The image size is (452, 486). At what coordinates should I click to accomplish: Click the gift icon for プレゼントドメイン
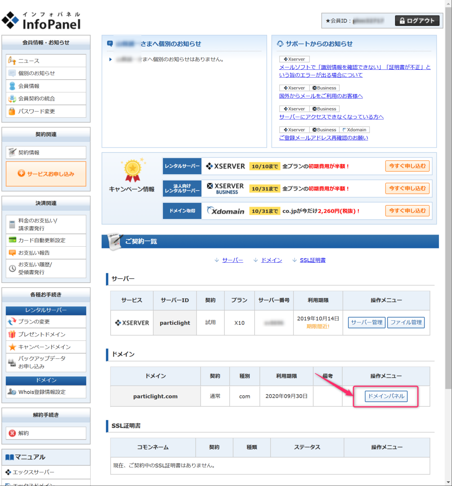[x=12, y=335]
